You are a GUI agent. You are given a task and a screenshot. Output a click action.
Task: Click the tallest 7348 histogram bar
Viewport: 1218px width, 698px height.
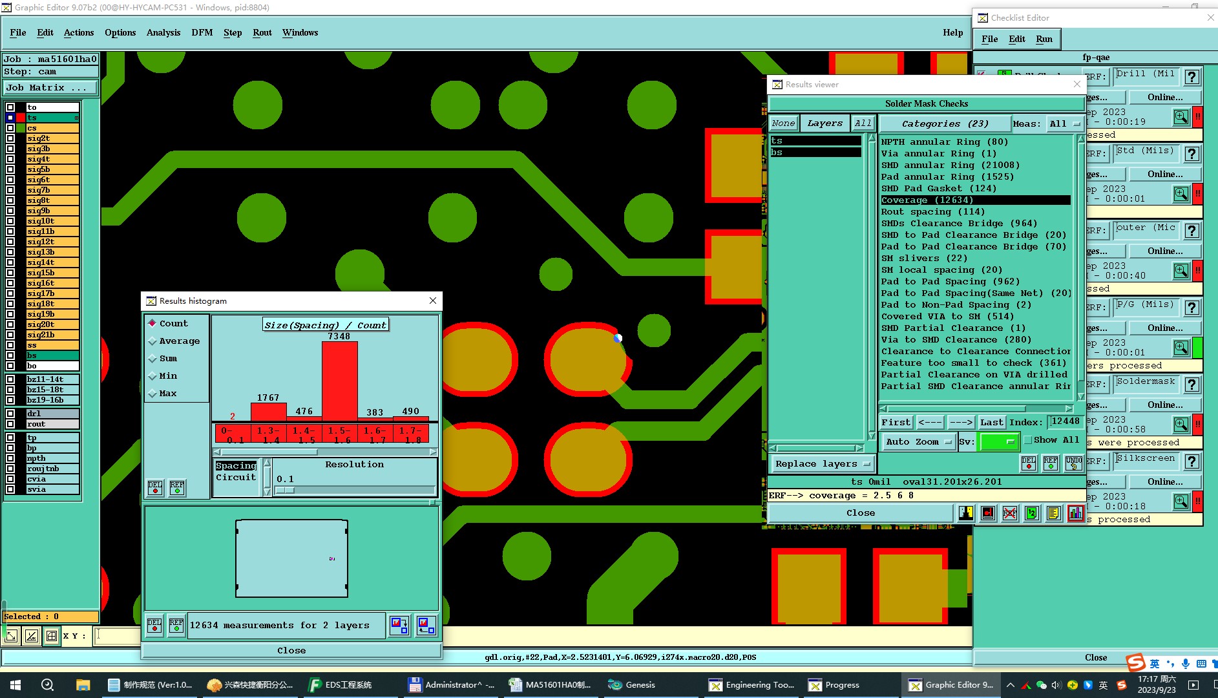pyautogui.click(x=340, y=381)
